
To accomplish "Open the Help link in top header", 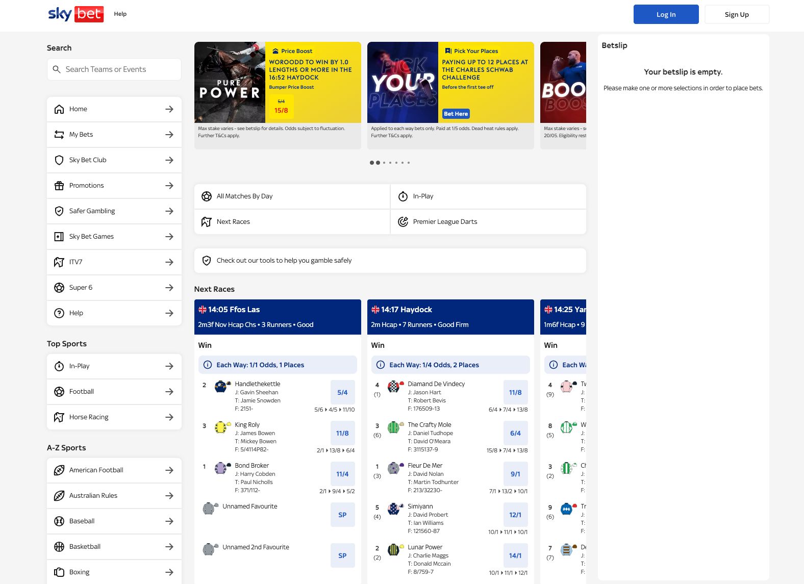I will pyautogui.click(x=120, y=14).
